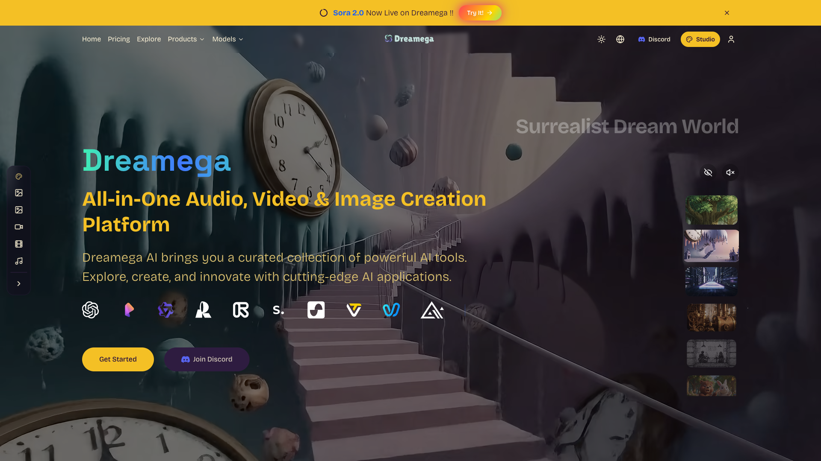Select the bear and rabbit thumbnail

click(712, 386)
